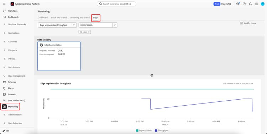Click in the Search Experience Cloud field
Viewport: 267px width, 134px height.
(x=117, y=4)
